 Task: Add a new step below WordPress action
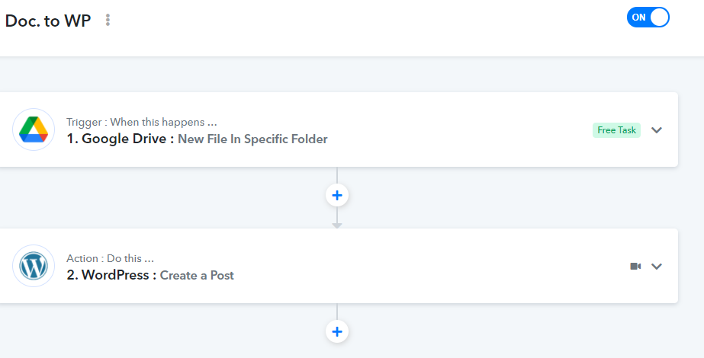[337, 331]
